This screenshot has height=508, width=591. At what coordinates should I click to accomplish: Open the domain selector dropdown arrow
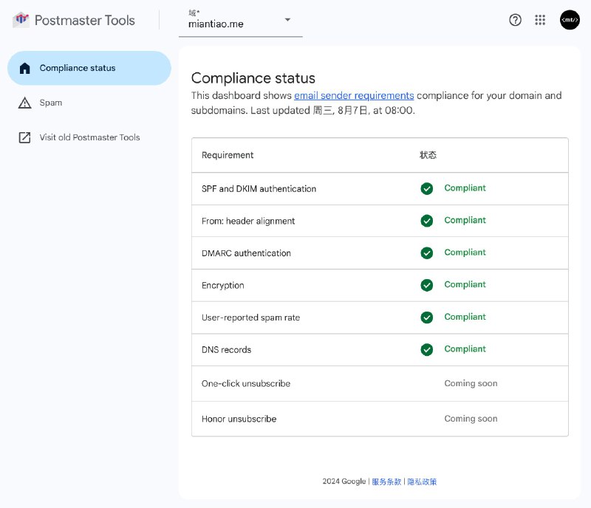point(288,20)
